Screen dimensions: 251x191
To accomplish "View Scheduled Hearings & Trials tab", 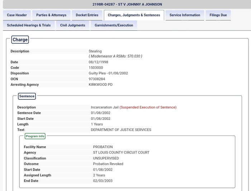I will [29, 25].
